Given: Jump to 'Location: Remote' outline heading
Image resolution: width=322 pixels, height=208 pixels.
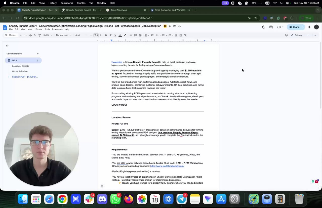Looking at the screenshot, I should [21, 66].
